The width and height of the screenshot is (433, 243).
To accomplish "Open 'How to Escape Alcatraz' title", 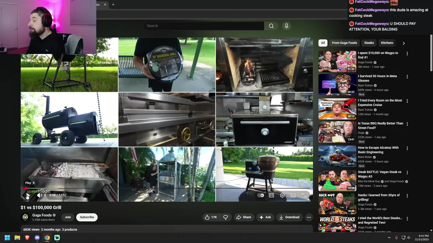I will 378,150.
